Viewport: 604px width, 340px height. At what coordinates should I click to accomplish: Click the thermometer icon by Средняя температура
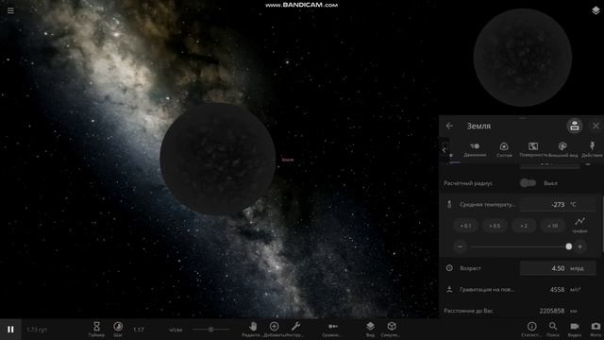449,204
